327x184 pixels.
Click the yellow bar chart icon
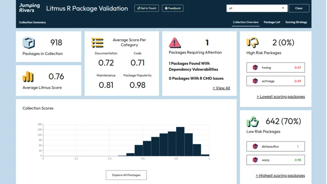(x=28, y=76)
